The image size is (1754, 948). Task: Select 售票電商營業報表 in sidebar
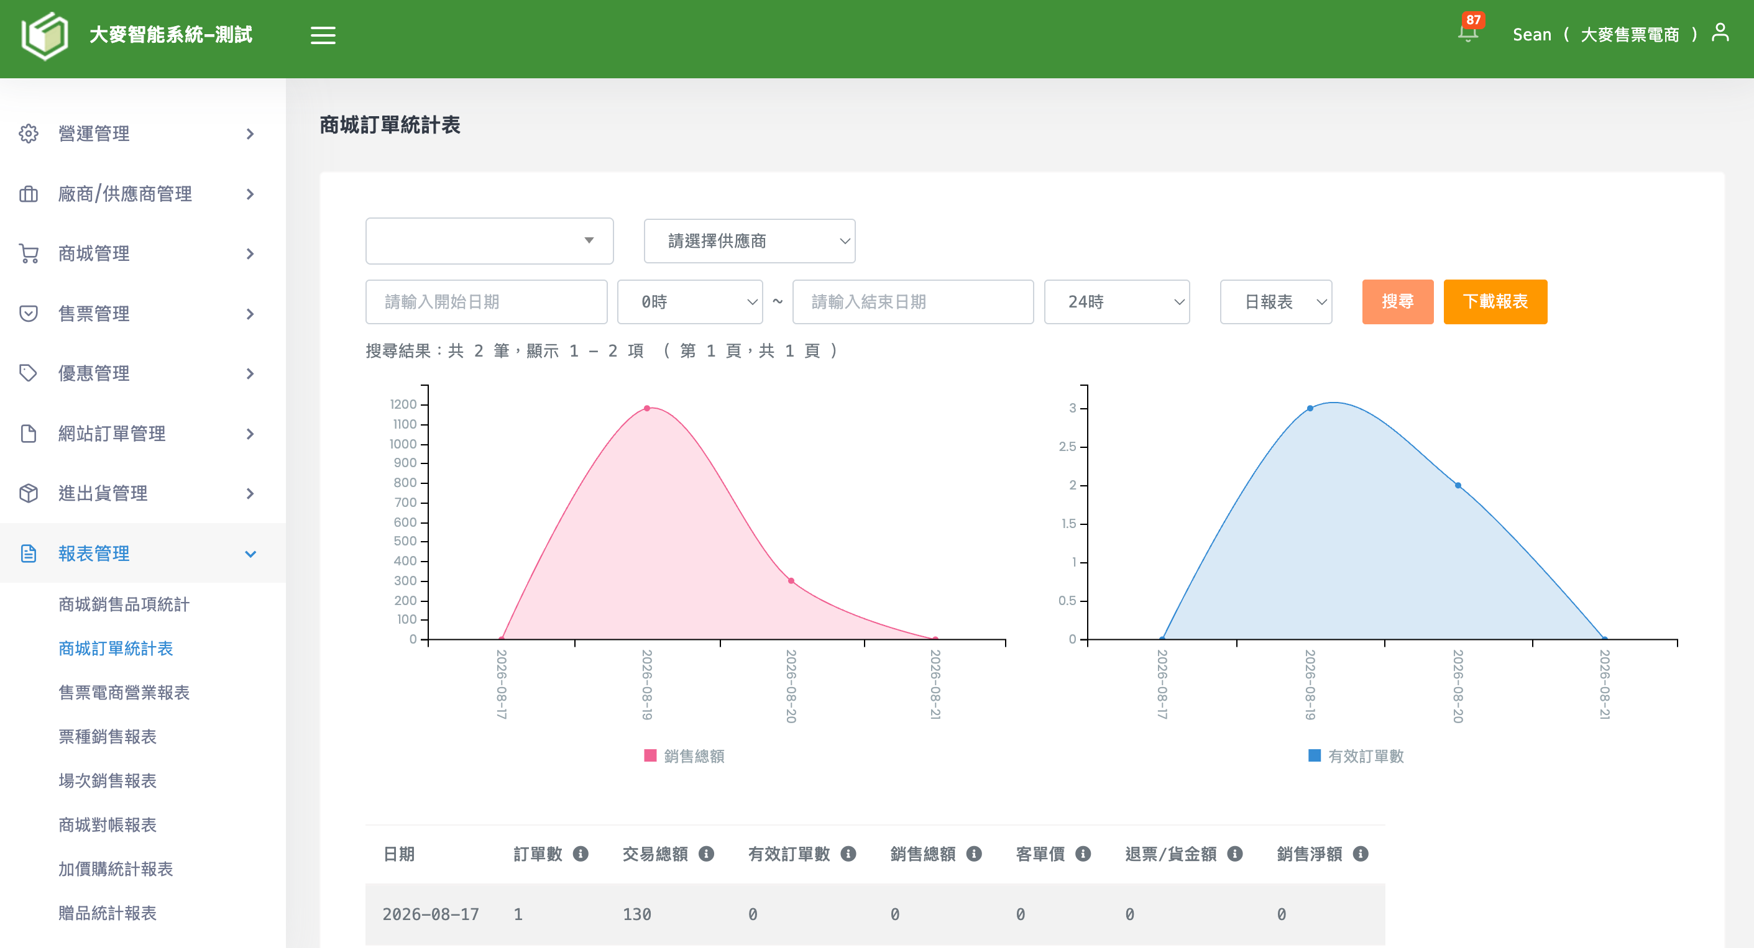124,692
